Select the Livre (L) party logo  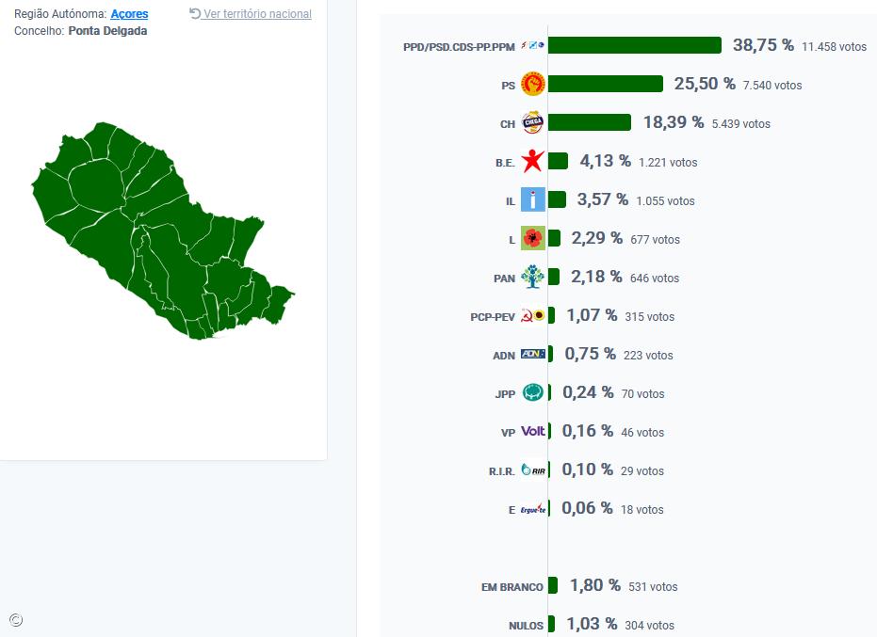point(532,238)
